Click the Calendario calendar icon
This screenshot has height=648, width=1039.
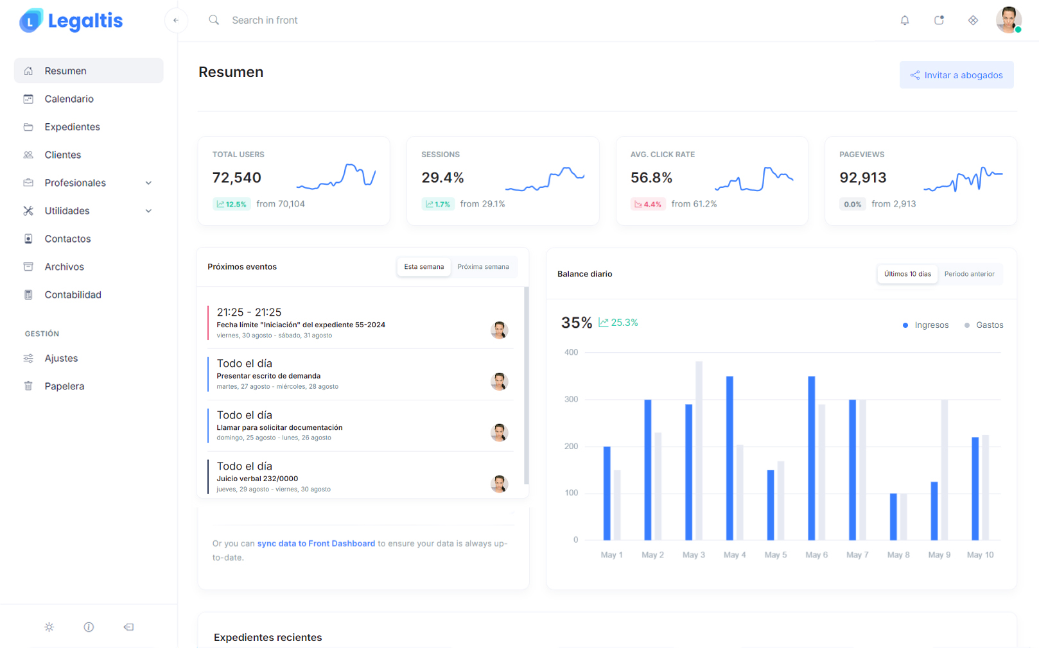pyautogui.click(x=28, y=99)
